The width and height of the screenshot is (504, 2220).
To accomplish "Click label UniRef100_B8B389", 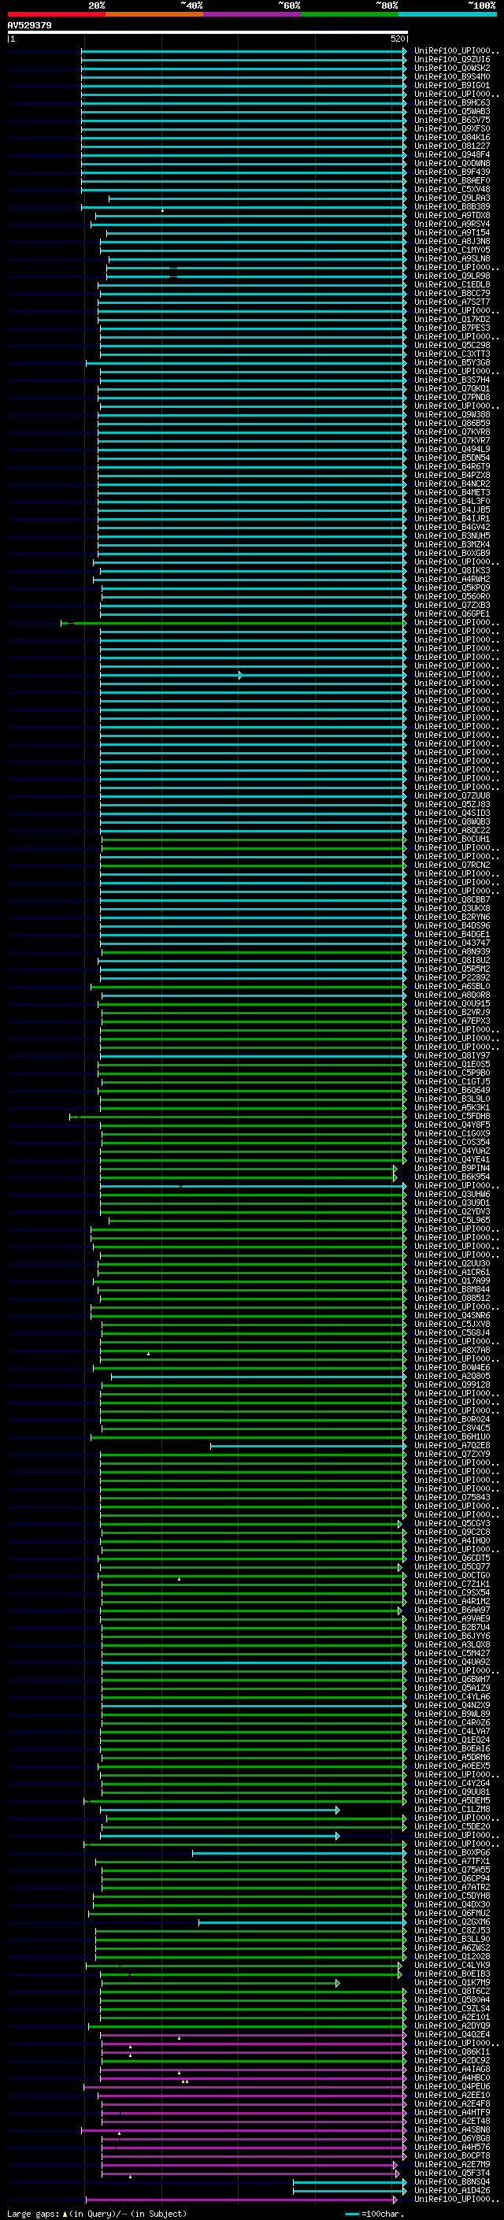I will click(452, 207).
